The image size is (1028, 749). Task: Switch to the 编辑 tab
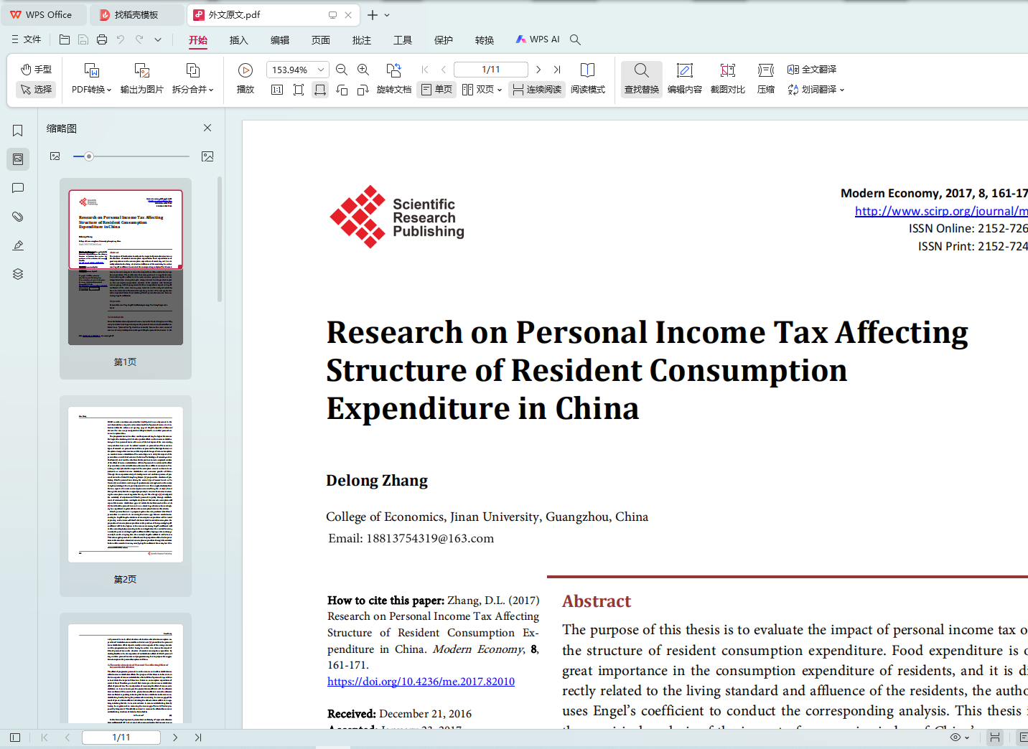[x=280, y=40]
